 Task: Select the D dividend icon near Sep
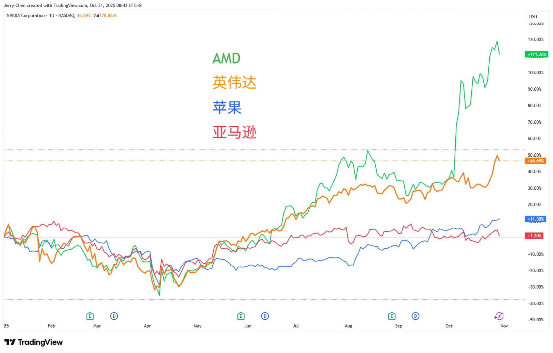pos(415,316)
